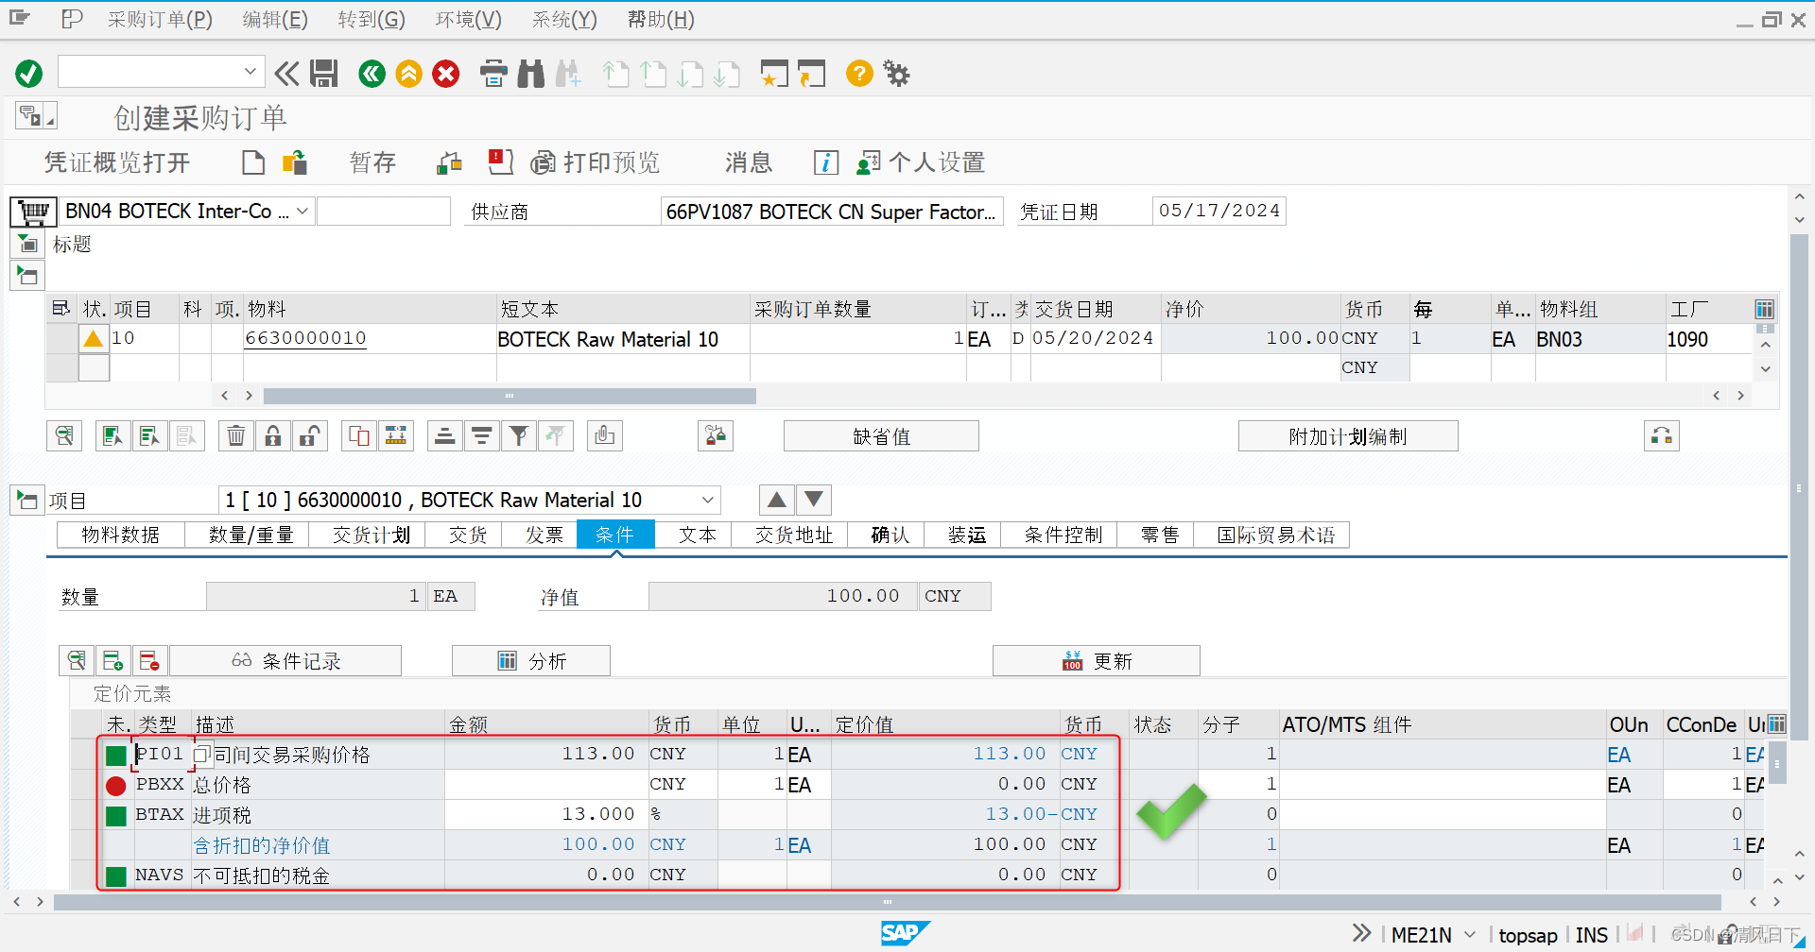Image resolution: width=1815 pixels, height=952 pixels.
Task: Click the 缺省值 default values button
Action: click(880, 435)
